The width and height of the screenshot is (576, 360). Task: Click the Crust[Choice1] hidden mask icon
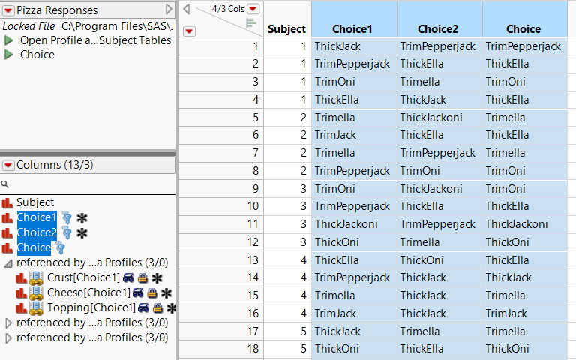128,278
